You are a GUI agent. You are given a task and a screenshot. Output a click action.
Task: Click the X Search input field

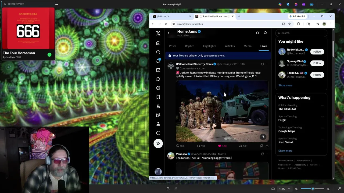301,33
